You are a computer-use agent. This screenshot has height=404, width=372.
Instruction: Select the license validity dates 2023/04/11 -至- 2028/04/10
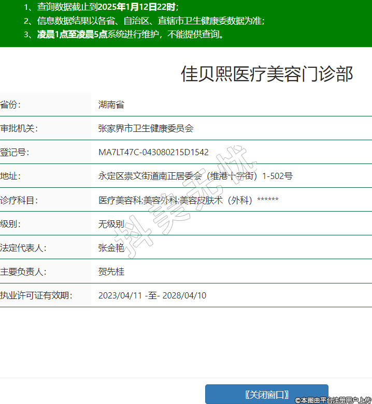pos(152,295)
